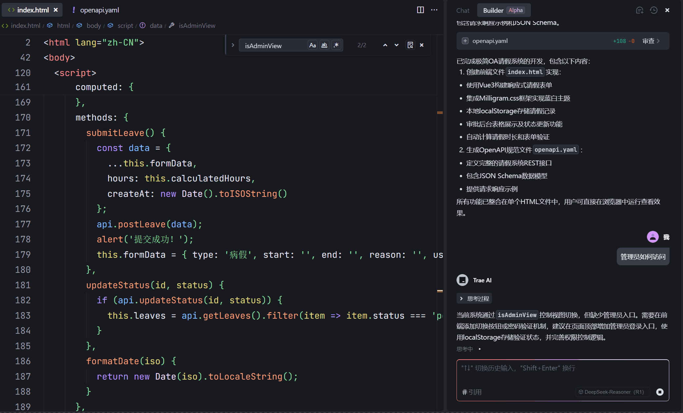Go to next search match arrow
The image size is (683, 413).
pyautogui.click(x=397, y=45)
